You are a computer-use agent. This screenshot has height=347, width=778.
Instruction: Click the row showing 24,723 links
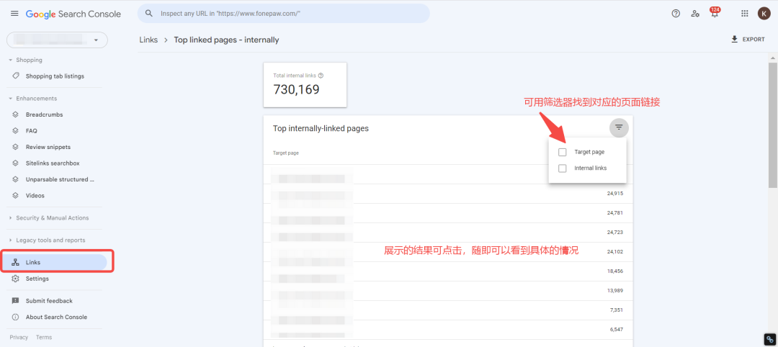point(448,233)
